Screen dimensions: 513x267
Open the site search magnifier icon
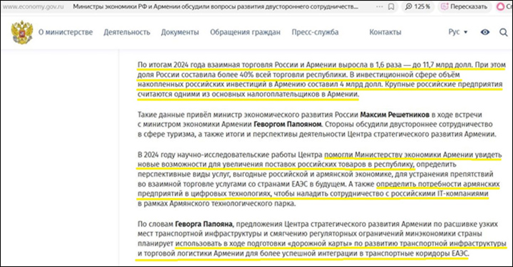[x=504, y=32]
